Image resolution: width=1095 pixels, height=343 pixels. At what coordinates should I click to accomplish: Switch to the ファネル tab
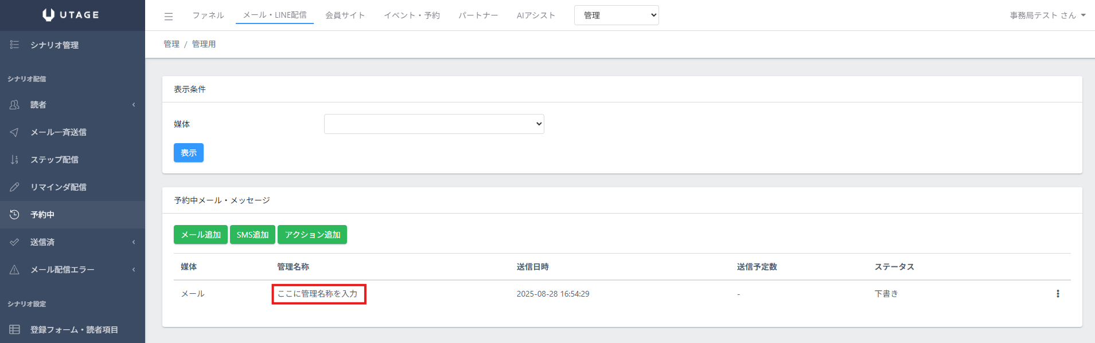(x=208, y=15)
